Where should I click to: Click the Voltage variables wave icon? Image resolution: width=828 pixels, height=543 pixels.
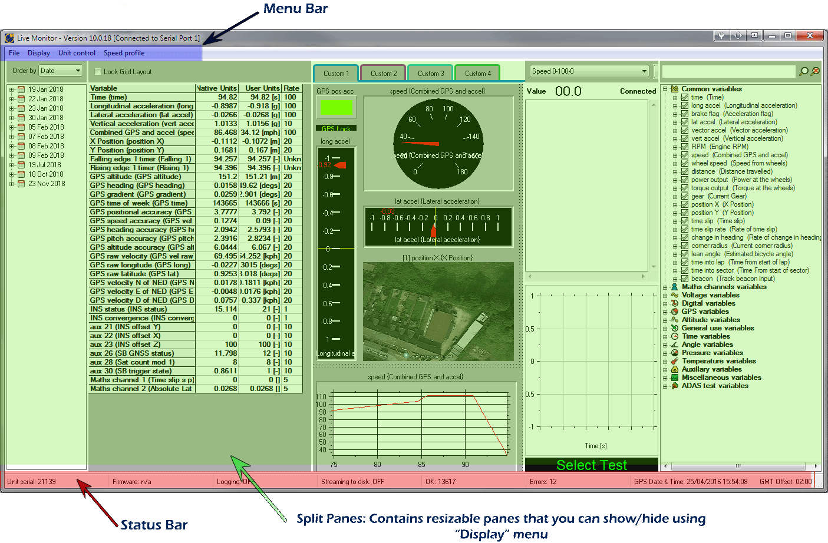tap(675, 295)
